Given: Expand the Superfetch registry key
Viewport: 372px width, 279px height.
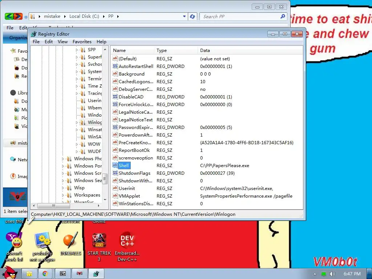Looking at the screenshot, I should [77, 57].
